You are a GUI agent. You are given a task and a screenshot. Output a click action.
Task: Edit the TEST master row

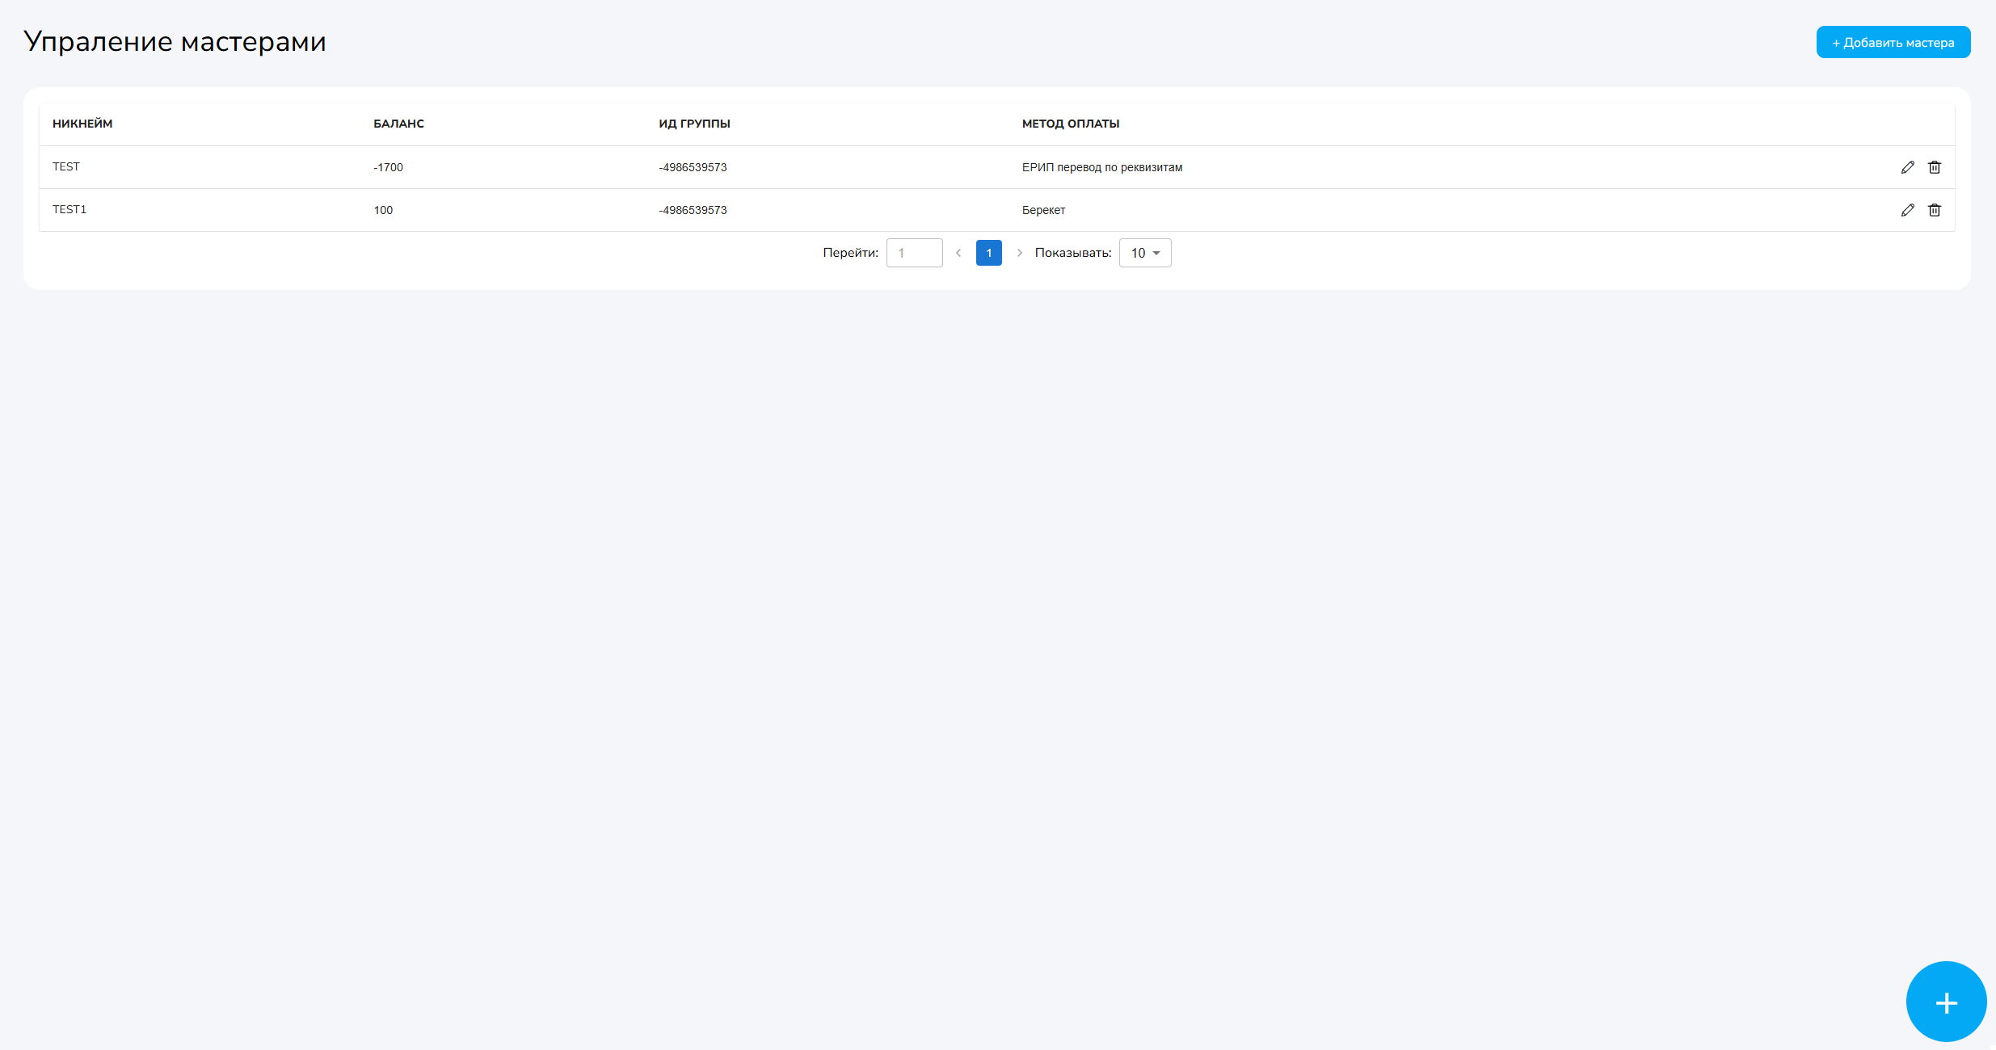pyautogui.click(x=1907, y=167)
